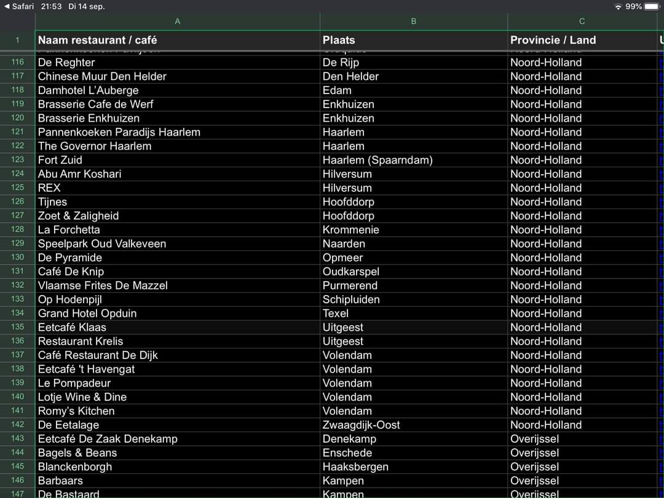The width and height of the screenshot is (664, 498).
Task: Select 'Noord-Holland' cell in Fort Zuid row
Action: point(582,160)
